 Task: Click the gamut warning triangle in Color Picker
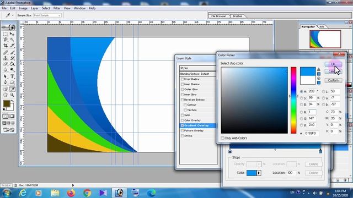tap(319, 69)
